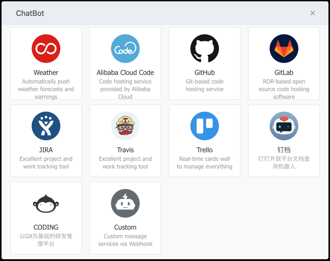Image resolution: width=330 pixels, height=261 pixels.
Task: Click '以Git为基础的研发管理平台' description
Action: click(x=46, y=240)
